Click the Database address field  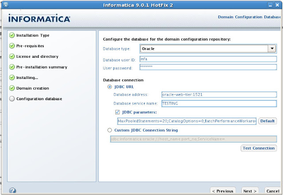click(219, 94)
